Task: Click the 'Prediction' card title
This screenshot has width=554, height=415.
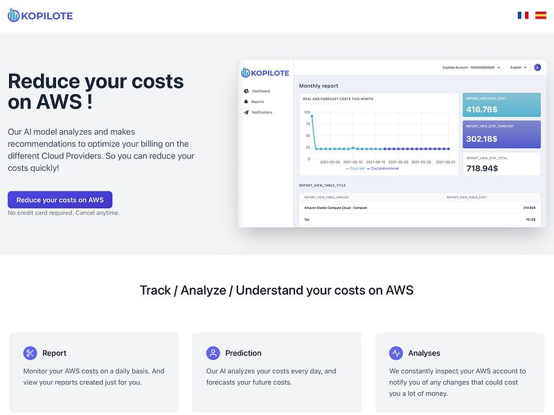Action: [244, 353]
